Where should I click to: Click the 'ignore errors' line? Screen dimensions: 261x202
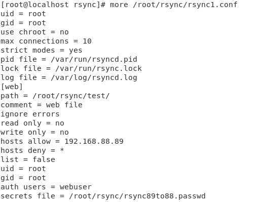coord(30,114)
